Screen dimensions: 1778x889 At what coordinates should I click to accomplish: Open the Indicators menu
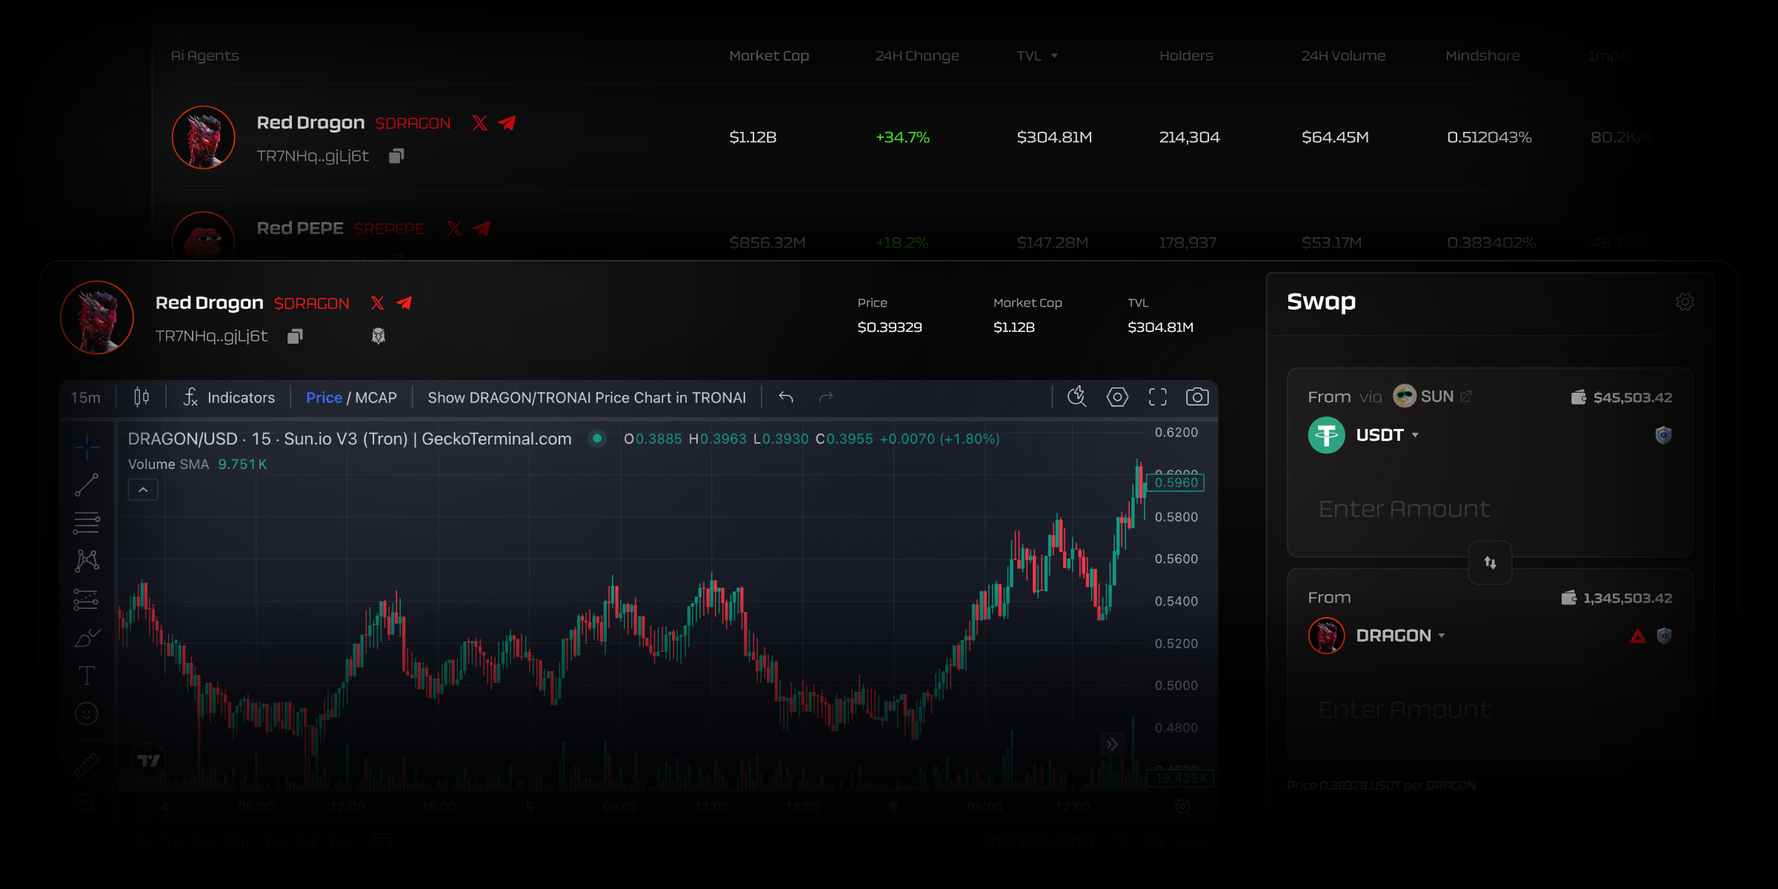click(230, 398)
